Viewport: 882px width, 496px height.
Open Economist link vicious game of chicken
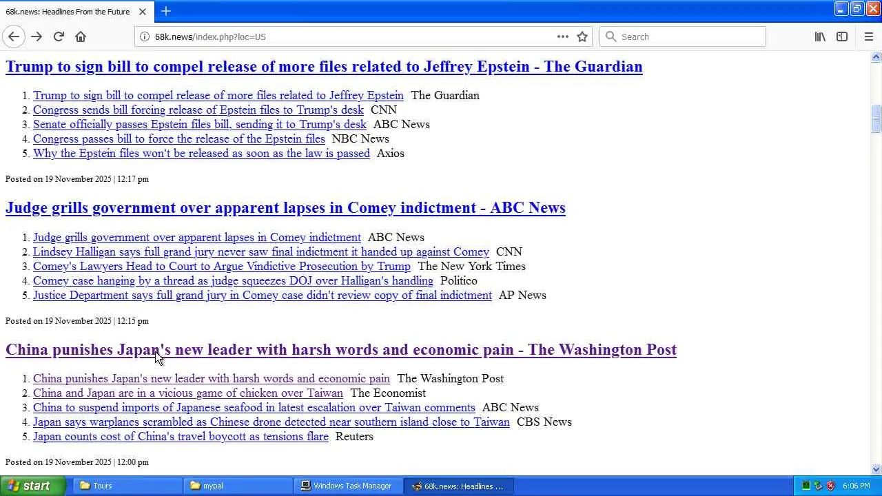pyautogui.click(x=188, y=393)
